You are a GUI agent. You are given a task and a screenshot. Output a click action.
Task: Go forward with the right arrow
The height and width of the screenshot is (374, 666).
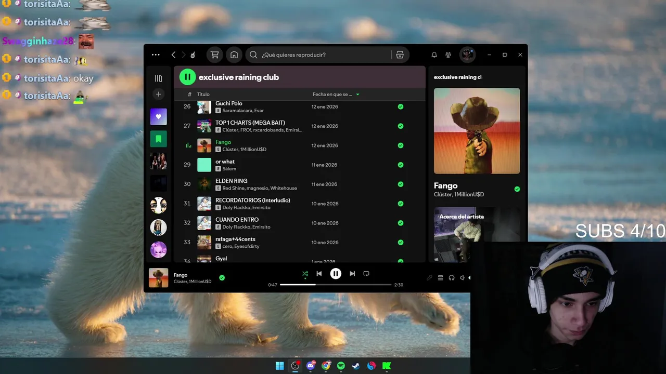(x=183, y=55)
